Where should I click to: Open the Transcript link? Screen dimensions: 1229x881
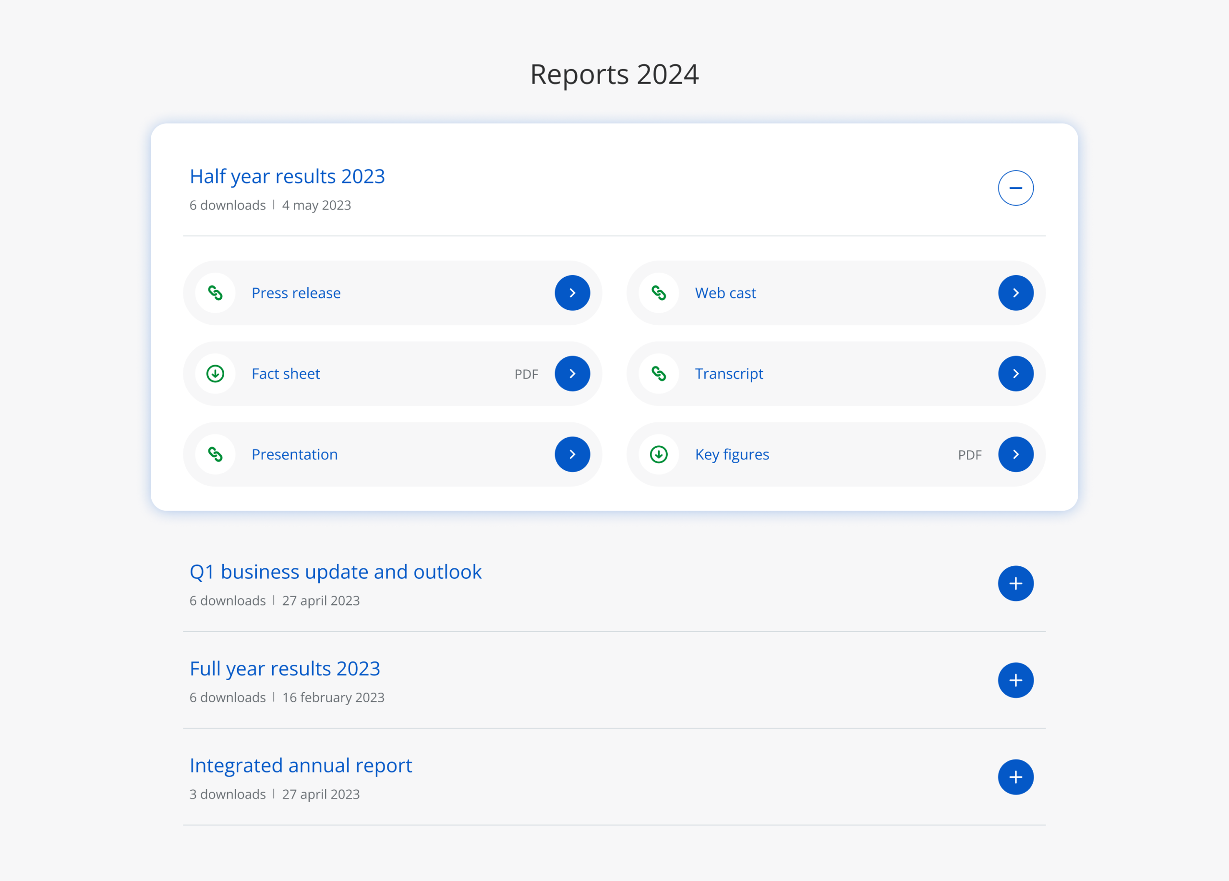729,374
